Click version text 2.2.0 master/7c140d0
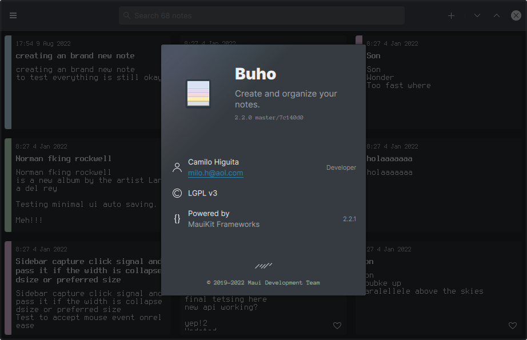Image resolution: width=527 pixels, height=340 pixels. tap(269, 118)
